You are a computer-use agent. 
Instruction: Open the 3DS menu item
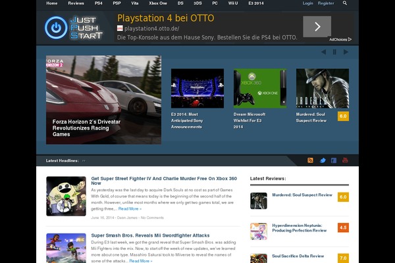[197, 3]
